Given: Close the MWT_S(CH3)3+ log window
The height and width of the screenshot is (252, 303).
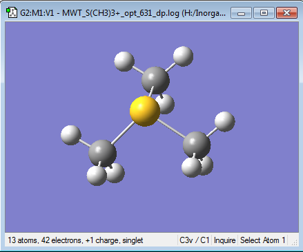Looking at the screenshot, I should click(286, 13).
